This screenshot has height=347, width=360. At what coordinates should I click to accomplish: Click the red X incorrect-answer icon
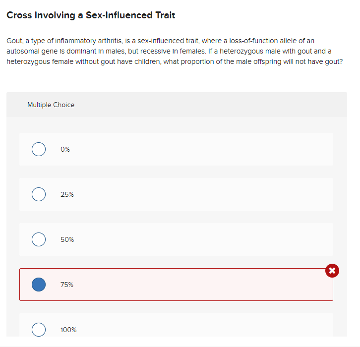pyautogui.click(x=332, y=271)
